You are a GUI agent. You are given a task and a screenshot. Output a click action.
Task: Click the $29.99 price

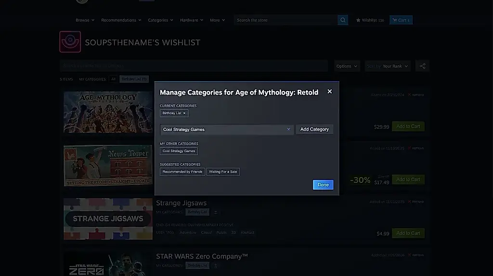[x=381, y=127]
